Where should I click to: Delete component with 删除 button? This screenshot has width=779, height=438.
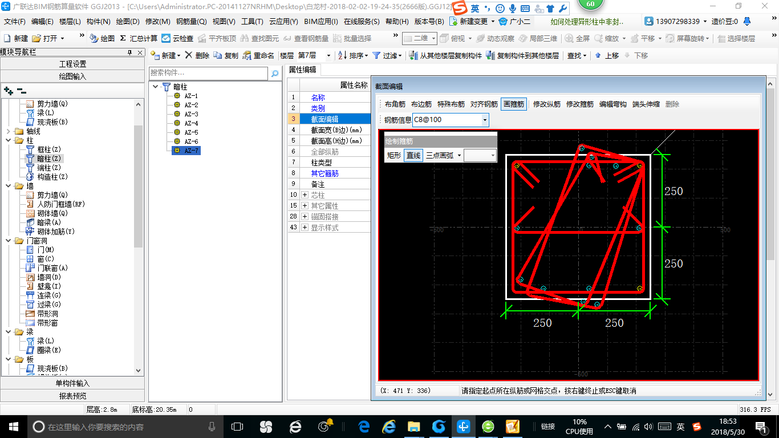[x=197, y=55]
